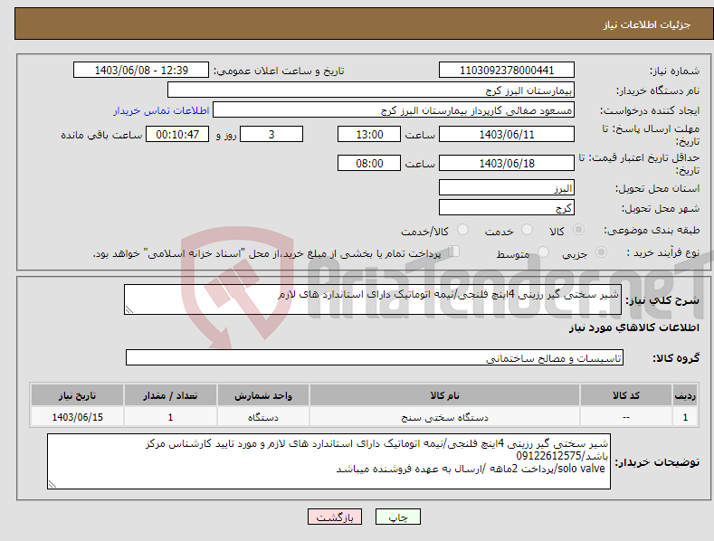The width and height of the screenshot is (714, 541).
Task: Click the توضیحات خریدار notes textarea
Action: tap(328, 461)
